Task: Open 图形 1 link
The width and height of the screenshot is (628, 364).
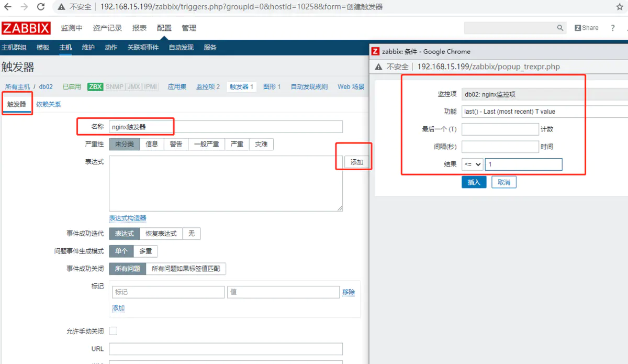Action: pyautogui.click(x=272, y=87)
